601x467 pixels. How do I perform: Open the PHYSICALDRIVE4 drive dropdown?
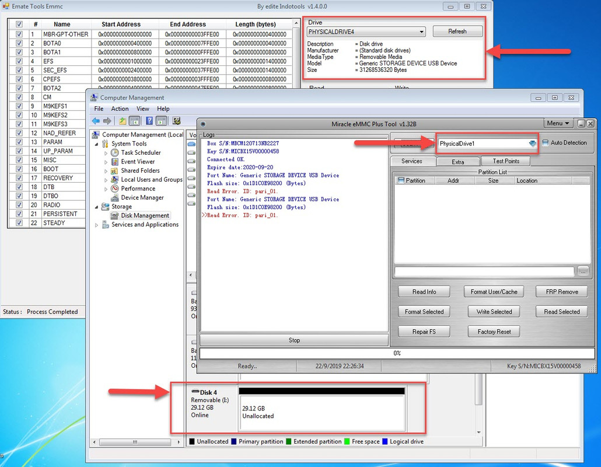[x=421, y=32]
